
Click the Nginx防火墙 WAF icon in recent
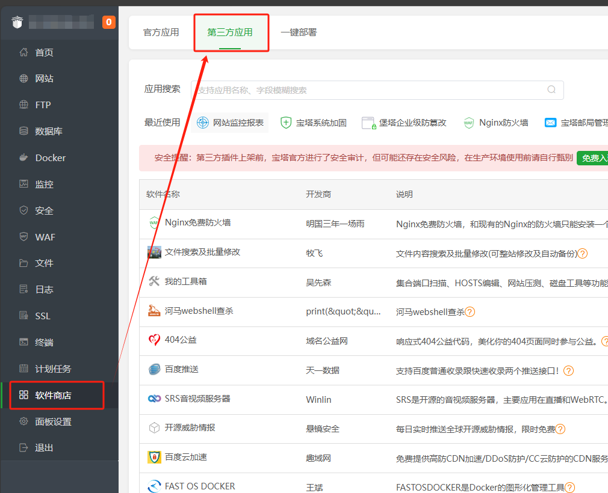(x=469, y=123)
